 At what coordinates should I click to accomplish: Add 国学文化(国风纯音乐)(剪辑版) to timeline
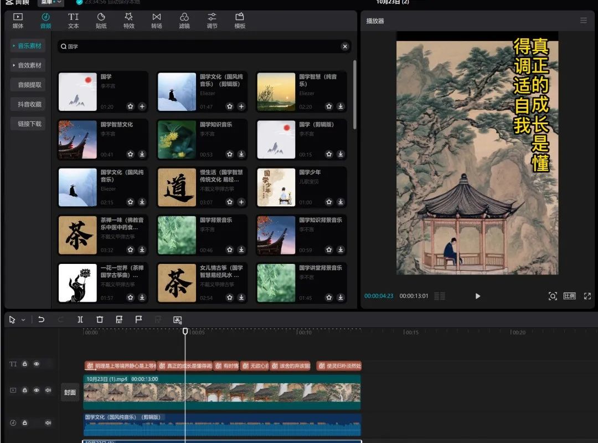click(241, 106)
